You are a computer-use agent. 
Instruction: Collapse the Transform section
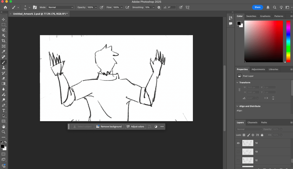point(238,82)
